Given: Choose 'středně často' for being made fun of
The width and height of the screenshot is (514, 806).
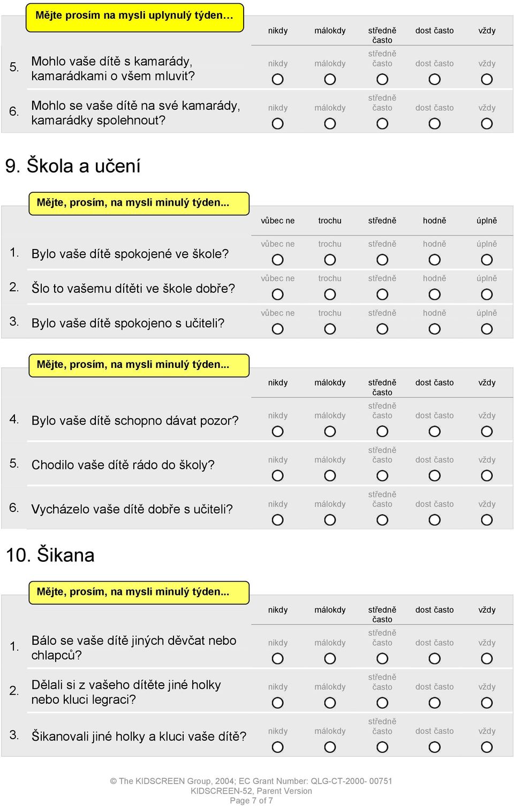Looking at the screenshot, I should click(382, 703).
